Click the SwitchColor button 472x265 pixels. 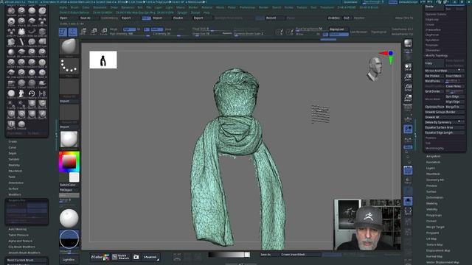point(69,185)
